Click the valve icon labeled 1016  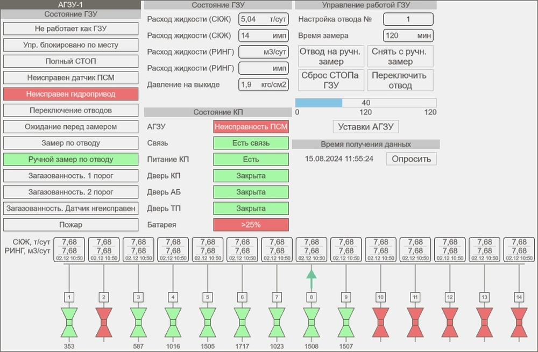coord(173,322)
